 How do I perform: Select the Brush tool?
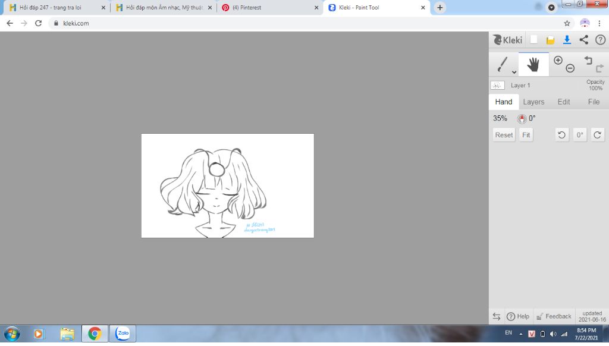(503, 64)
